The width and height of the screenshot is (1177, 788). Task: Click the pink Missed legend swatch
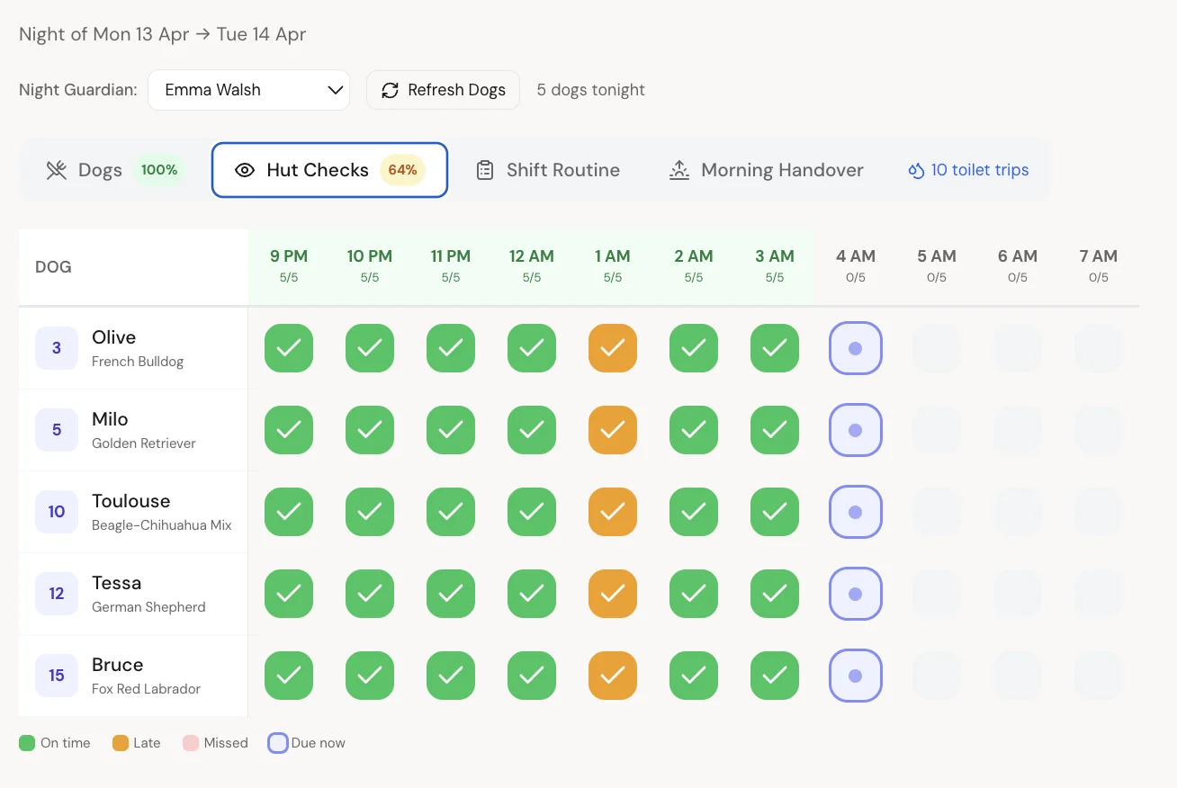click(191, 743)
